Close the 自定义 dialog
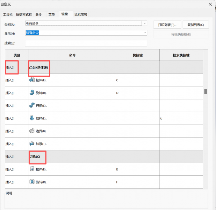The image size is (216, 210). [x=210, y=4]
